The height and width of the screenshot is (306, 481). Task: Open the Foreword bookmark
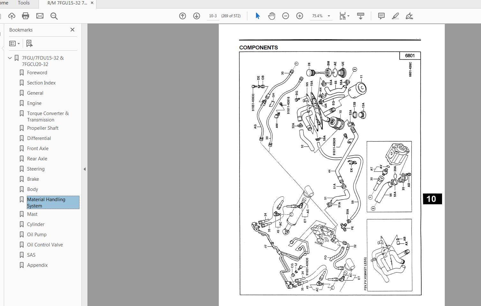(x=37, y=73)
